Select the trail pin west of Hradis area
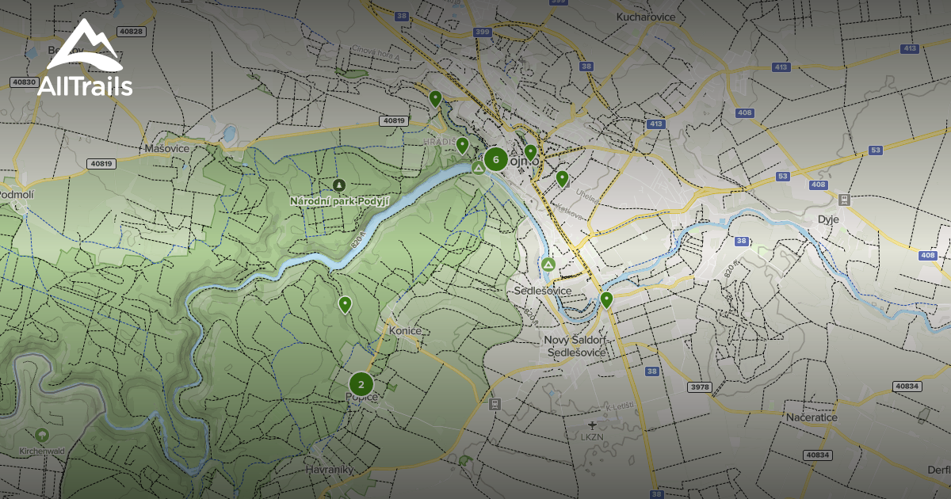 tap(462, 144)
